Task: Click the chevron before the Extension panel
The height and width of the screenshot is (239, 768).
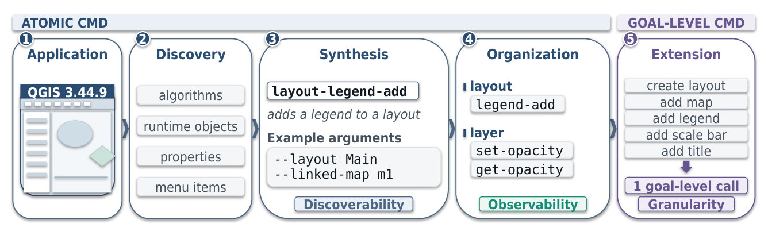Action: 613,129
